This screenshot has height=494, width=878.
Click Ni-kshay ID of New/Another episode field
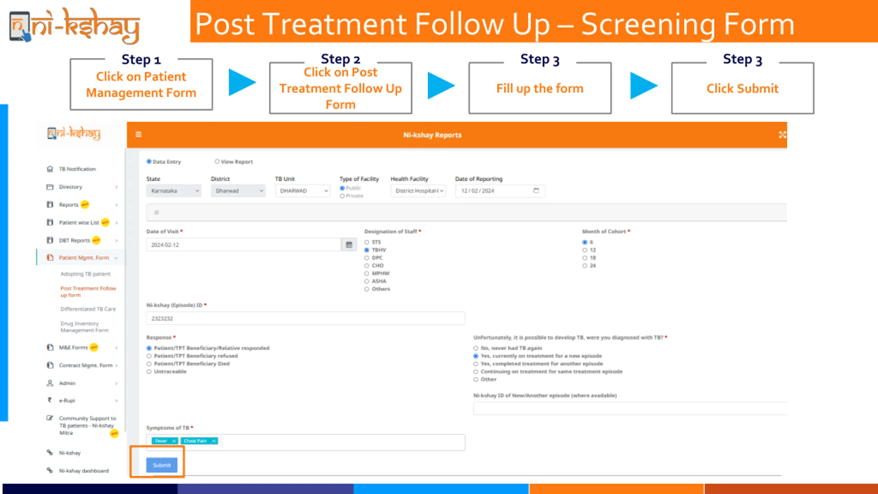click(x=630, y=408)
